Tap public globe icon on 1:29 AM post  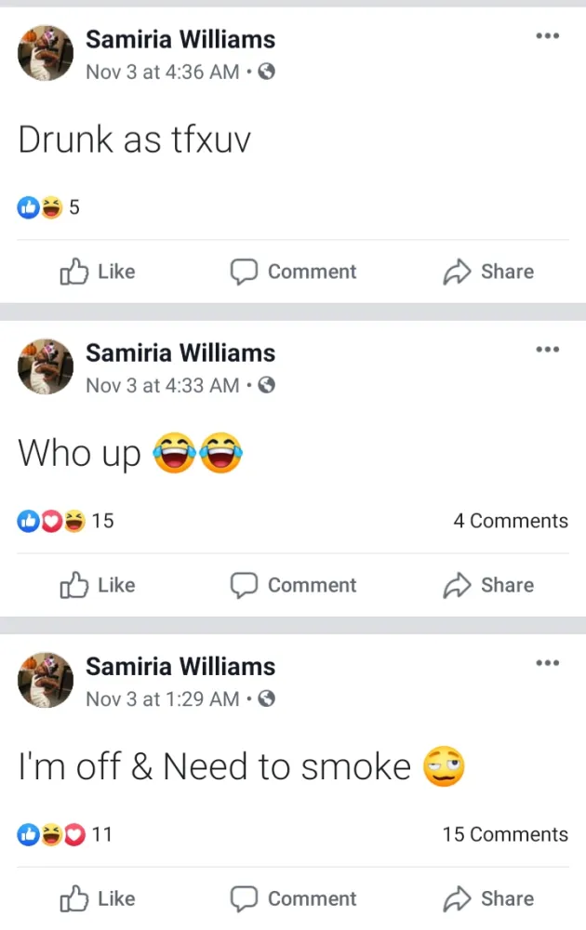(266, 698)
